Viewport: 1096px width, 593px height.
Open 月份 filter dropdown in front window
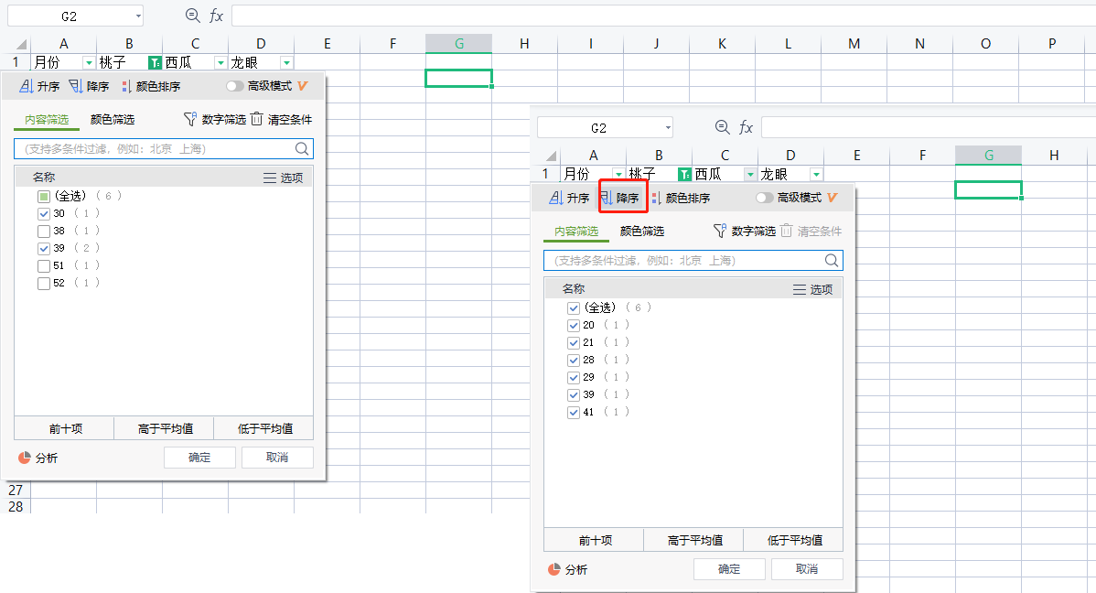(x=618, y=174)
